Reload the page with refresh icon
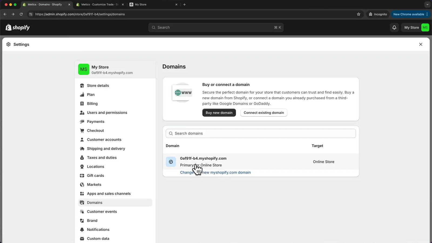 point(21,14)
